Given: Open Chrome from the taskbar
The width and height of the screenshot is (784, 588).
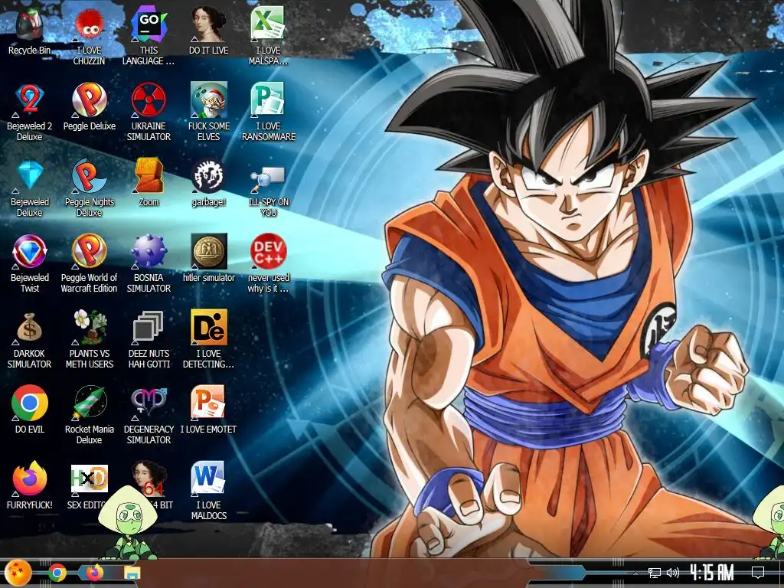Looking at the screenshot, I should 57,573.
